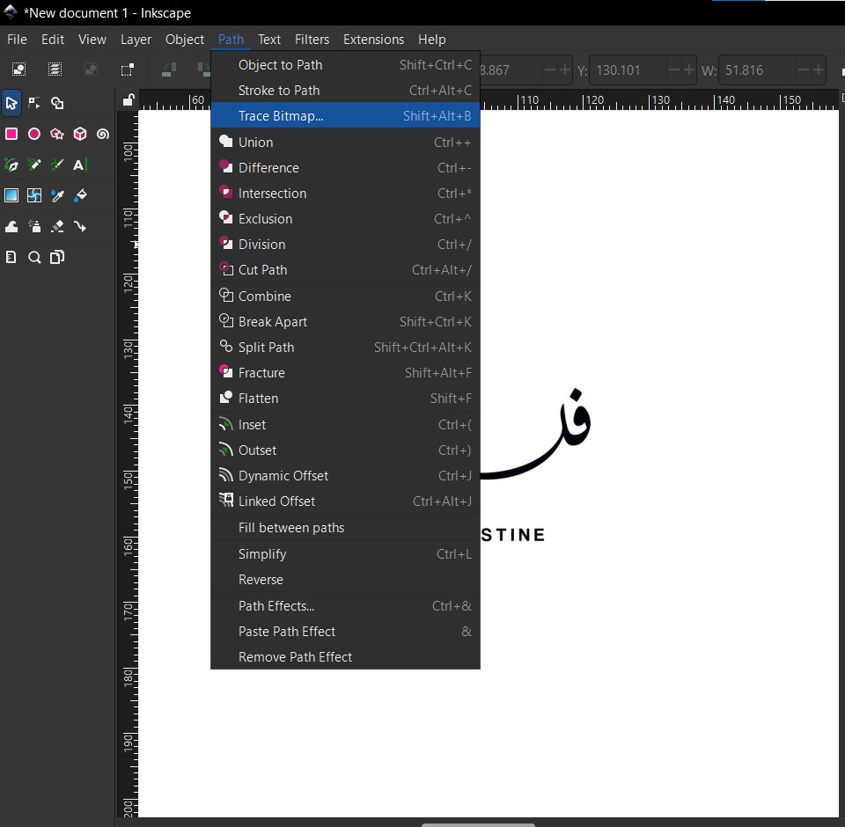This screenshot has width=845, height=827.
Task: Select the Node editing tool
Action: (x=34, y=104)
